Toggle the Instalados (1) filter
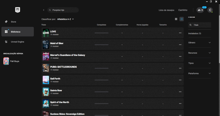The height and width of the screenshot is (116, 220). pyautogui.click(x=195, y=33)
